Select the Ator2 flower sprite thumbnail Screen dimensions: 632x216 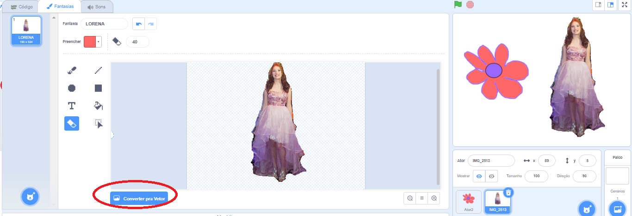click(x=469, y=202)
